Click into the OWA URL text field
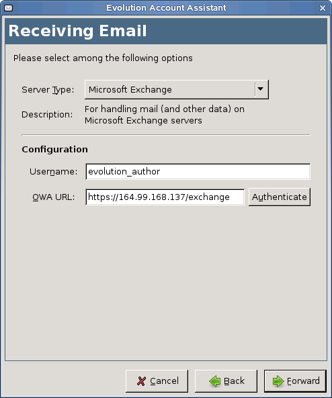Screen dimensions: 332x398 coord(165,197)
